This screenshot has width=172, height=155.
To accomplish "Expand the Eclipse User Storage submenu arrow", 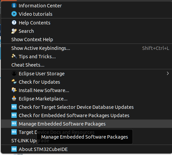I will (x=168, y=73).
